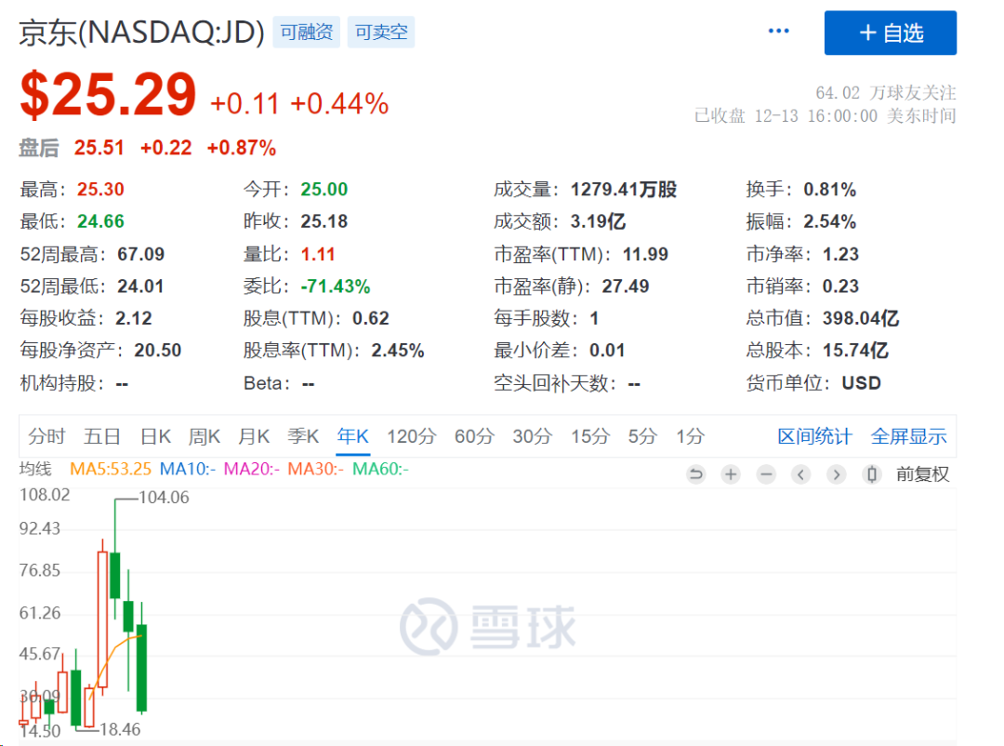The image size is (1004, 746).
Task: Click the 可卖空 tag
Action: point(381,32)
